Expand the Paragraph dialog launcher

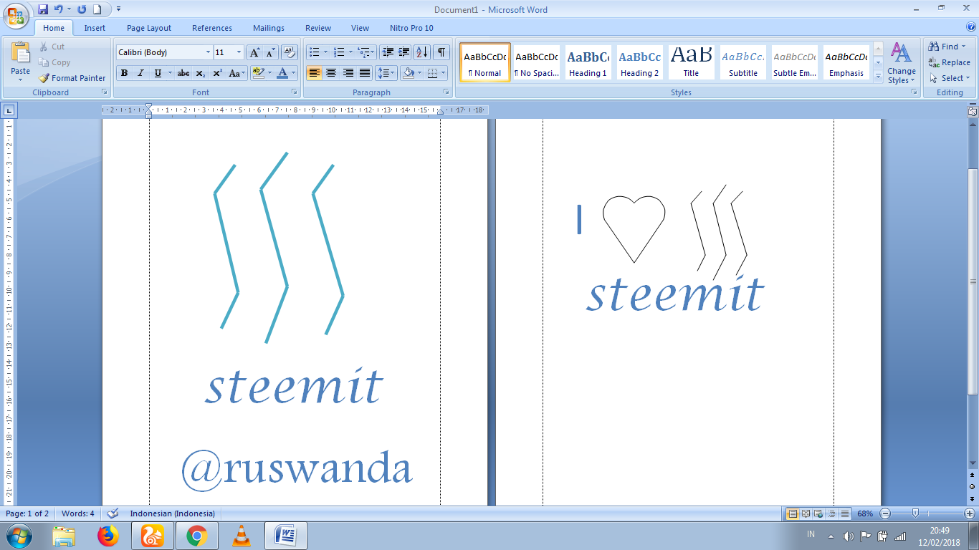446,92
